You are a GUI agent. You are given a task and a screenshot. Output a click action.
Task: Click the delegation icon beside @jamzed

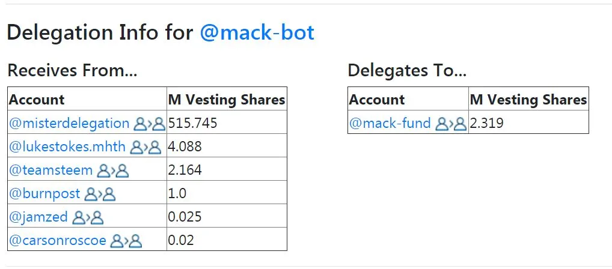click(88, 217)
